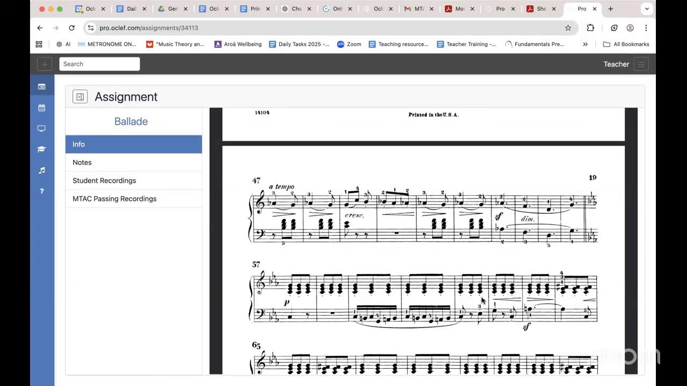The height and width of the screenshot is (386, 687).
Task: Open Daily Tasks 2025 bookmark
Action: click(x=299, y=44)
